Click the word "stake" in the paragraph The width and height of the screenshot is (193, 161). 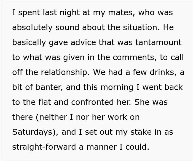(x=141, y=132)
